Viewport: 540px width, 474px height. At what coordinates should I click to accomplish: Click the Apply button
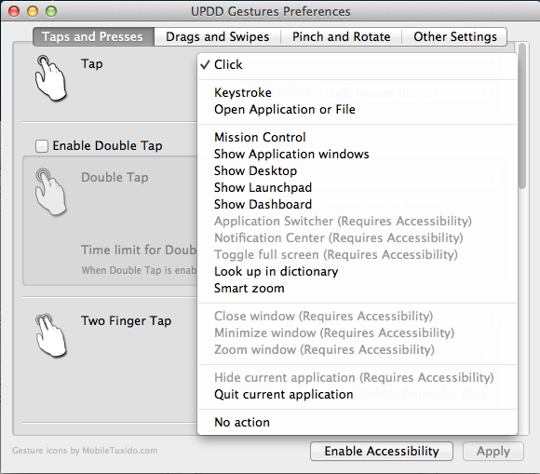[493, 451]
